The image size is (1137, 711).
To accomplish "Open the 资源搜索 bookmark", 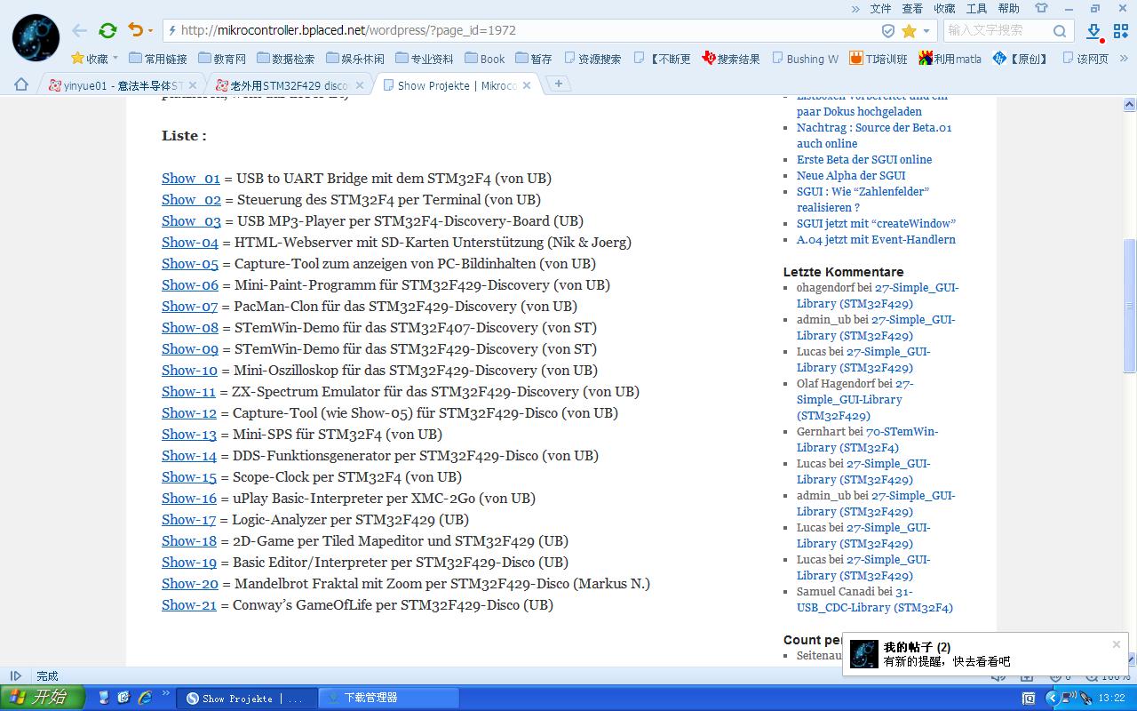I will (x=592, y=59).
